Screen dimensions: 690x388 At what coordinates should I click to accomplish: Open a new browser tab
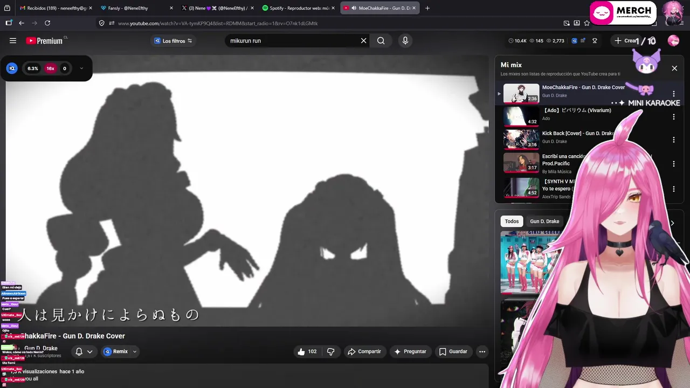click(427, 8)
